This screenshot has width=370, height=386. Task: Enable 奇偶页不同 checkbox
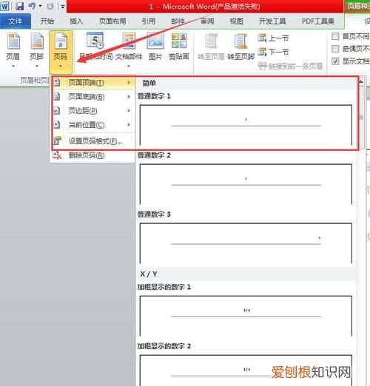point(335,49)
